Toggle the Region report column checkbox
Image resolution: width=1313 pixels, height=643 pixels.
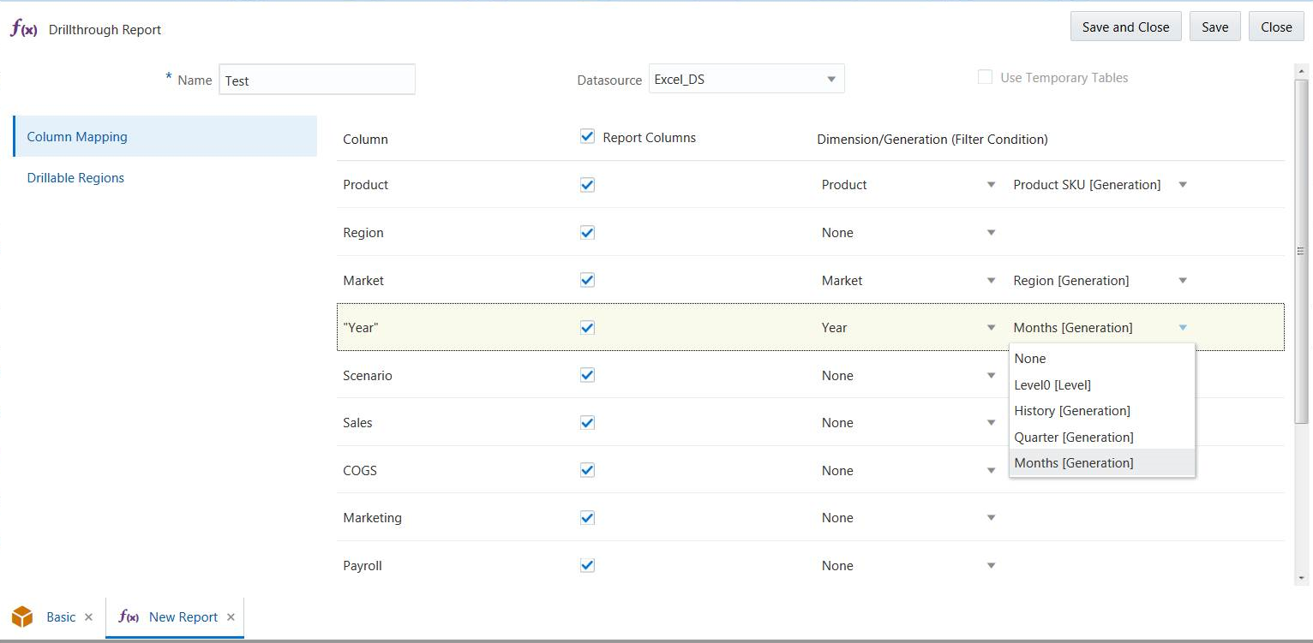tap(587, 232)
